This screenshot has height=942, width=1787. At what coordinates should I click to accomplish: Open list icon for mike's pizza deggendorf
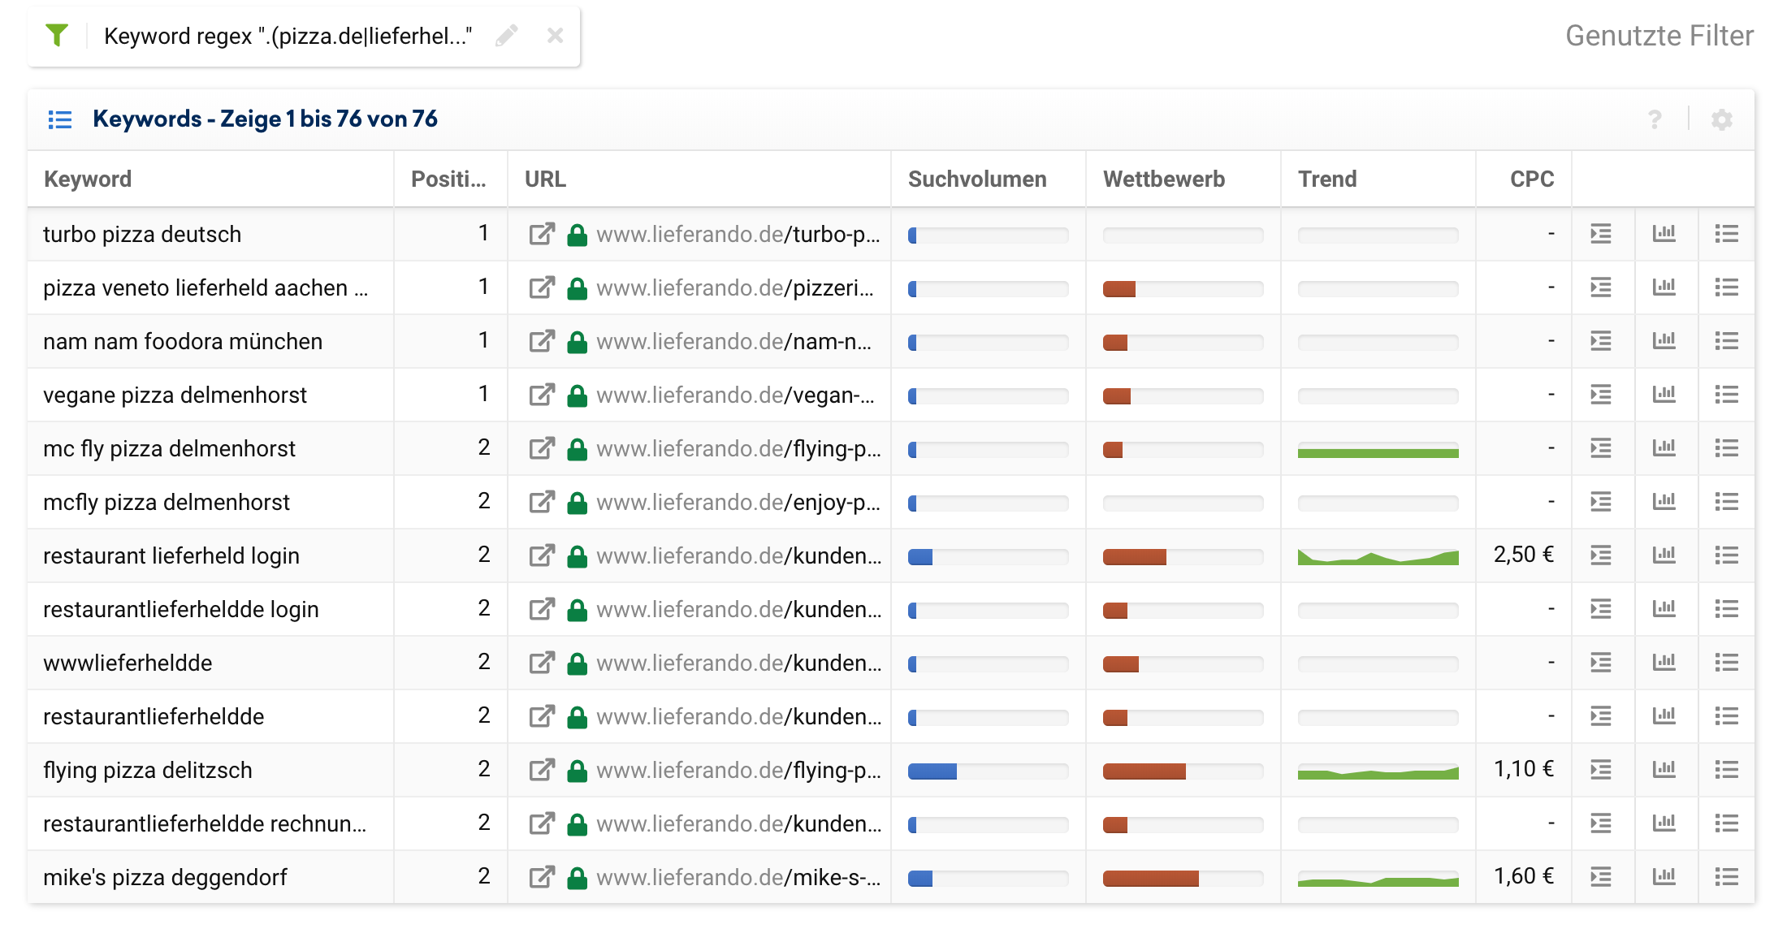pos(1727,877)
